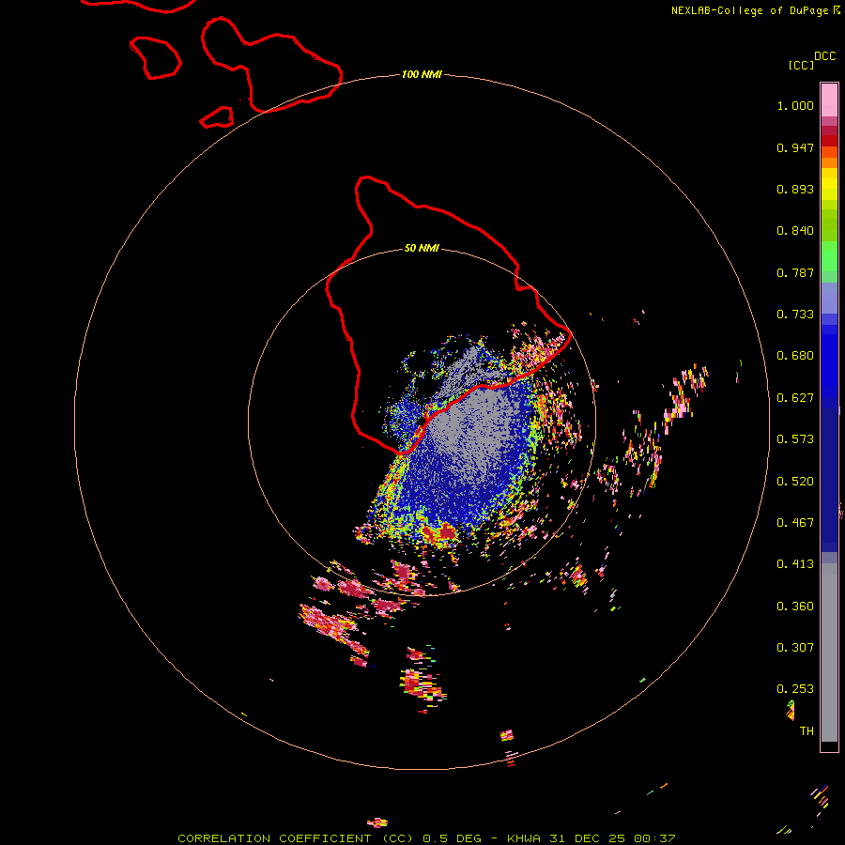This screenshot has width=845, height=845.
Task: Select the 0.947 scale value
Action: click(795, 147)
